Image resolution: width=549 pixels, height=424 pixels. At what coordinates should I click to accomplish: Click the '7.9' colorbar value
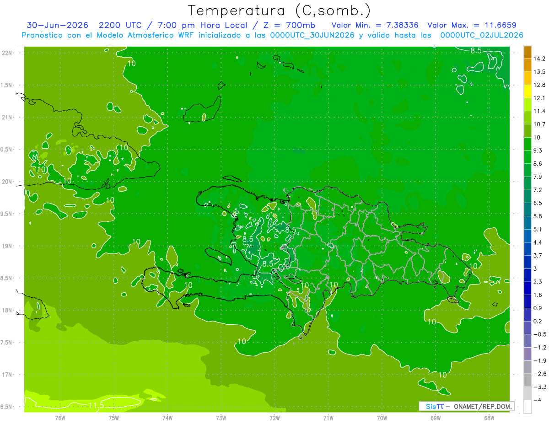tap(538, 177)
